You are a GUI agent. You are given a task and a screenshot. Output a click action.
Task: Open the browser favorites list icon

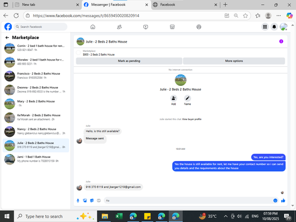[258, 15]
